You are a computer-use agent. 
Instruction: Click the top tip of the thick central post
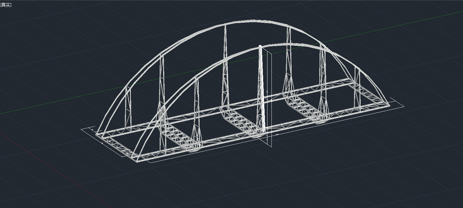coord(260,46)
